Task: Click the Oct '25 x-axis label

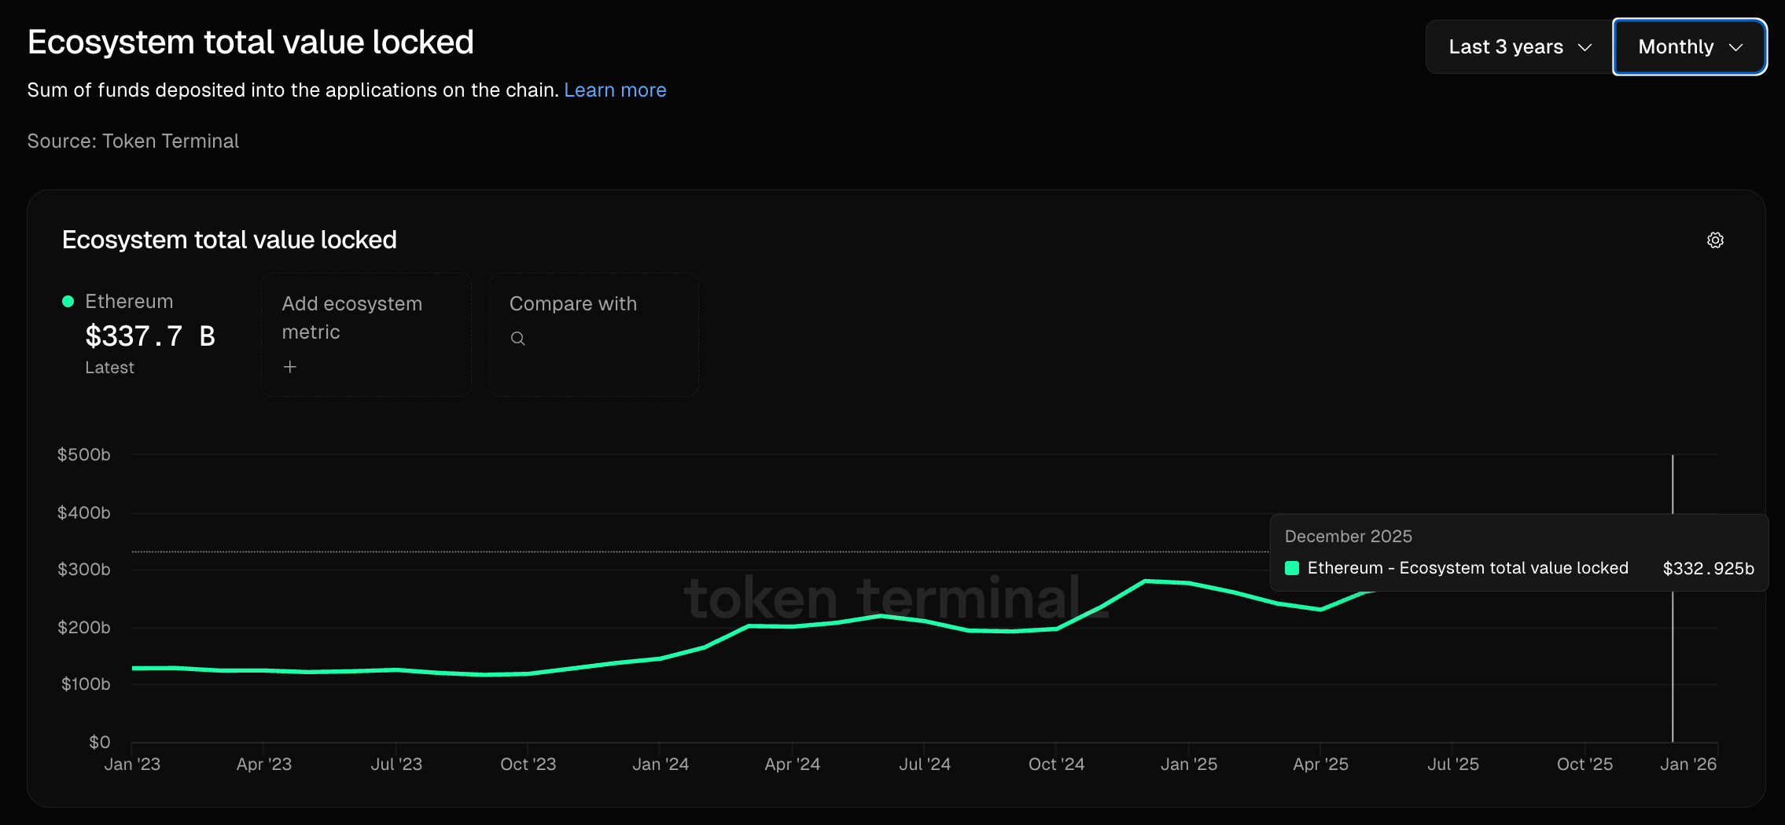Action: click(1584, 764)
